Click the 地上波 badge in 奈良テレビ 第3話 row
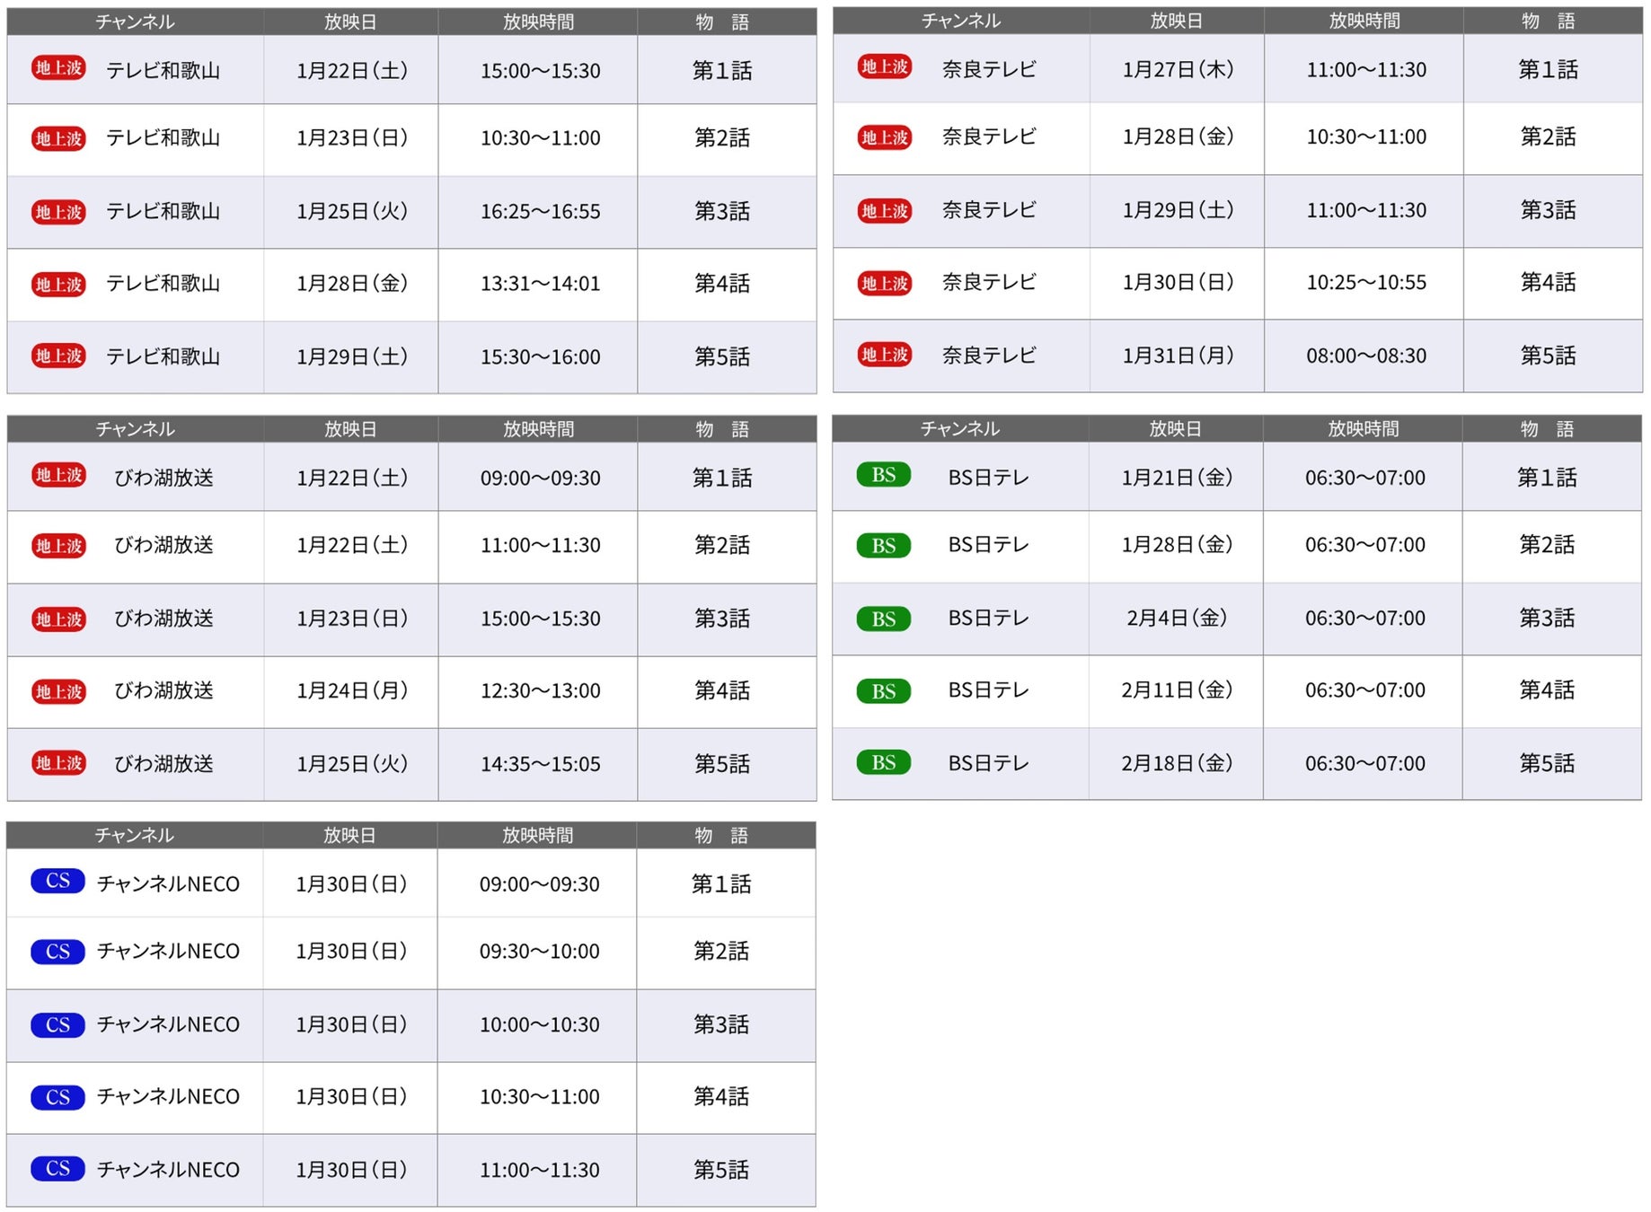This screenshot has width=1651, height=1212. (x=885, y=211)
